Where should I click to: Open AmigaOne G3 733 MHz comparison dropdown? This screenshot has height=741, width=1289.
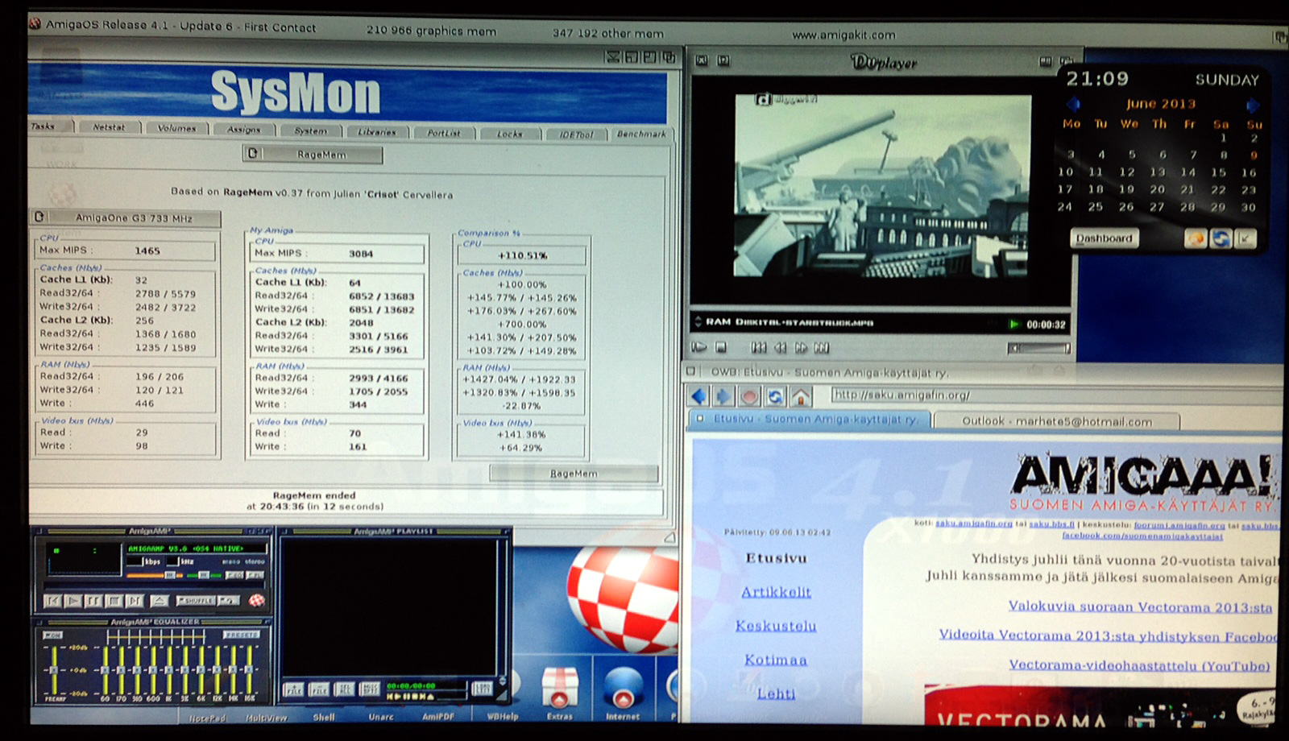[x=126, y=217]
